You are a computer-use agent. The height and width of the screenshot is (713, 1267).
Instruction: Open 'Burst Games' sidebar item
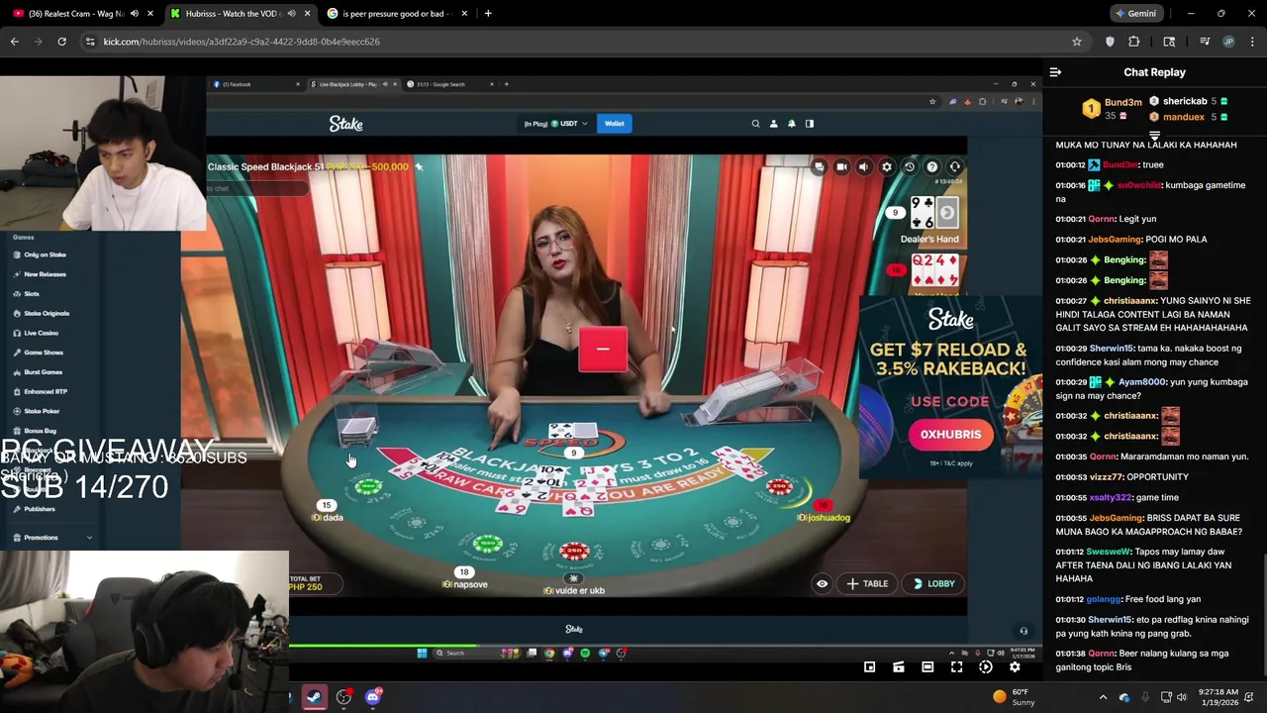[43, 372]
